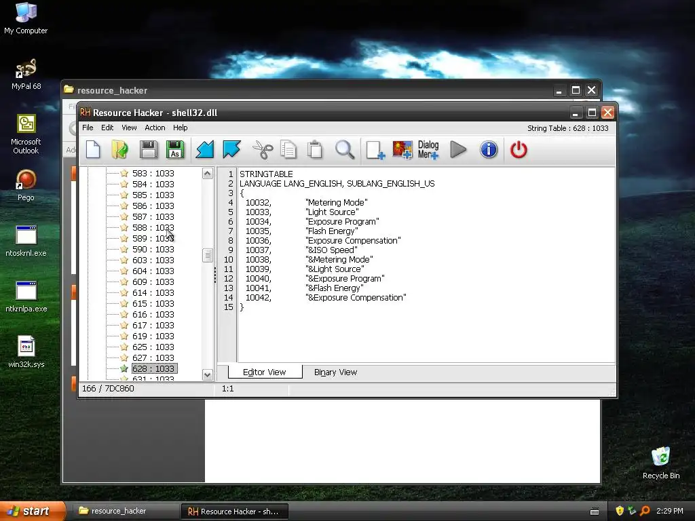Select tree item 583 : 1033

[153, 173]
